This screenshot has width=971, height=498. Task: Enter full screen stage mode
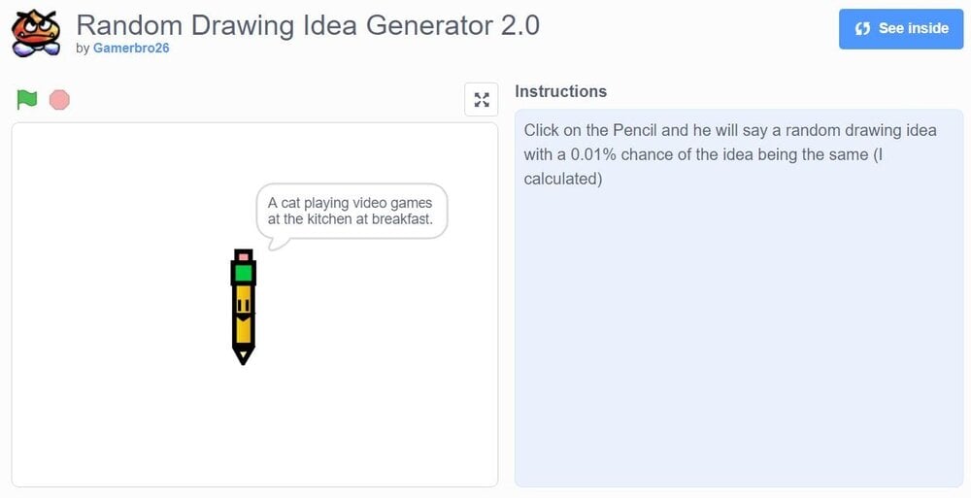pos(481,99)
